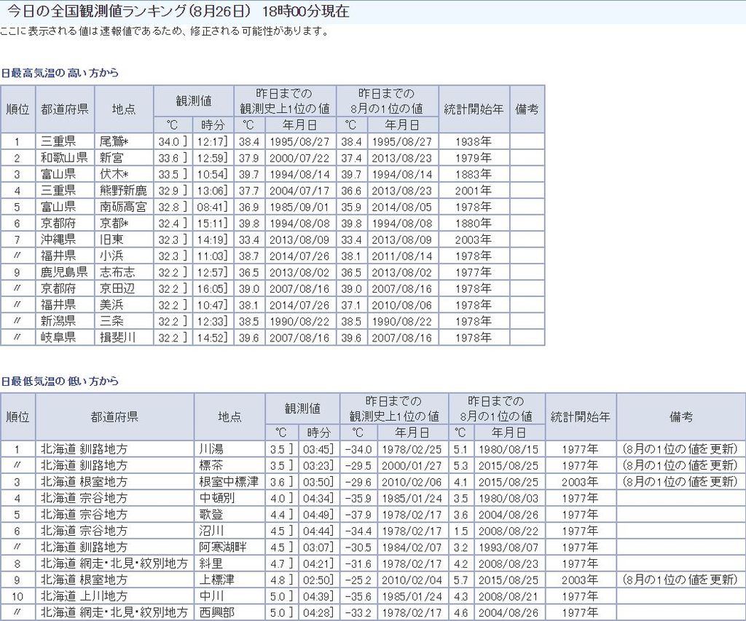Viewport: 746px width, 621px height.
Task: Open the 新宮 location entry
Action: [111, 158]
